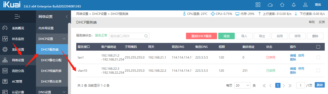This screenshot has height=94, width=328.
Task: Open 系统概况 menu item
Action: [x=18, y=28]
